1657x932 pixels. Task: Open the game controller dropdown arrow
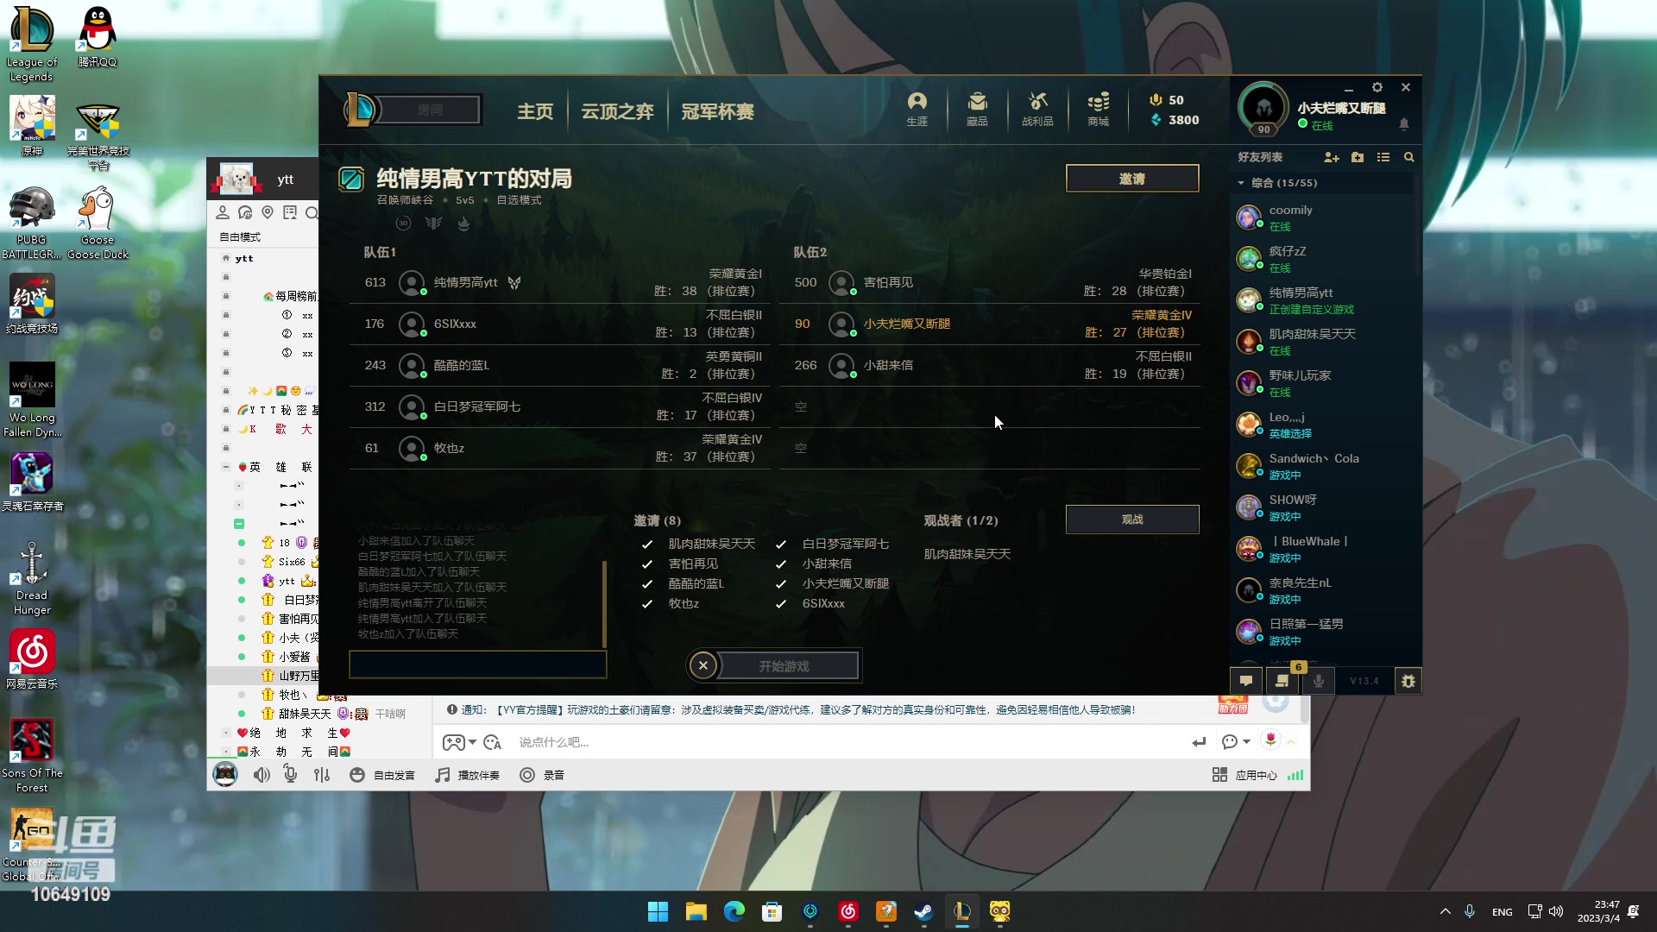coord(472,742)
